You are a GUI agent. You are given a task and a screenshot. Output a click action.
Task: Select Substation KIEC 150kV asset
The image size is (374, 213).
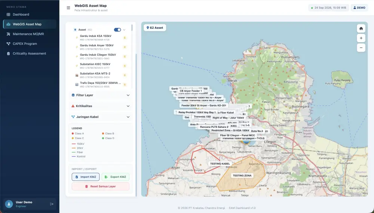point(100,66)
